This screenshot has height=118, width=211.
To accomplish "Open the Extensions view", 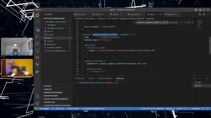I will pyautogui.click(x=37, y=44).
